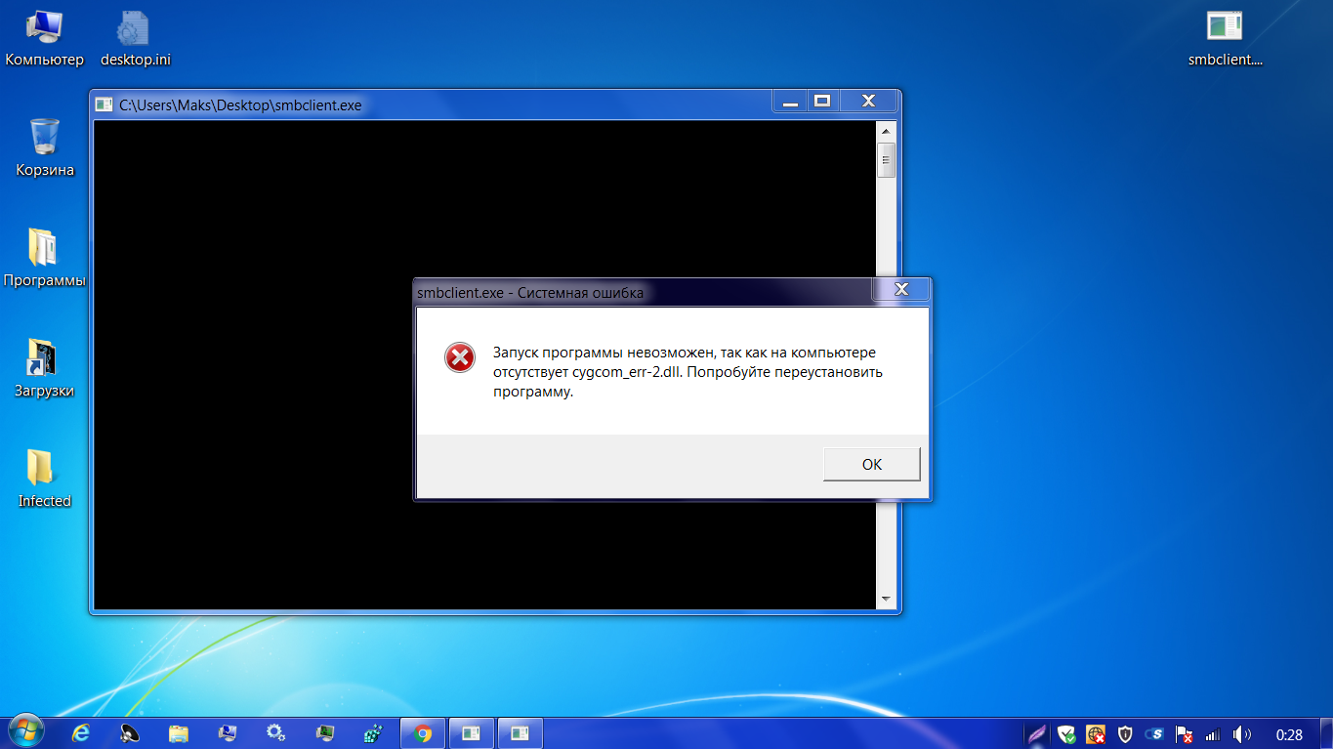Select the Программы folder on the desktop
The height and width of the screenshot is (749, 1333).
tap(45, 259)
